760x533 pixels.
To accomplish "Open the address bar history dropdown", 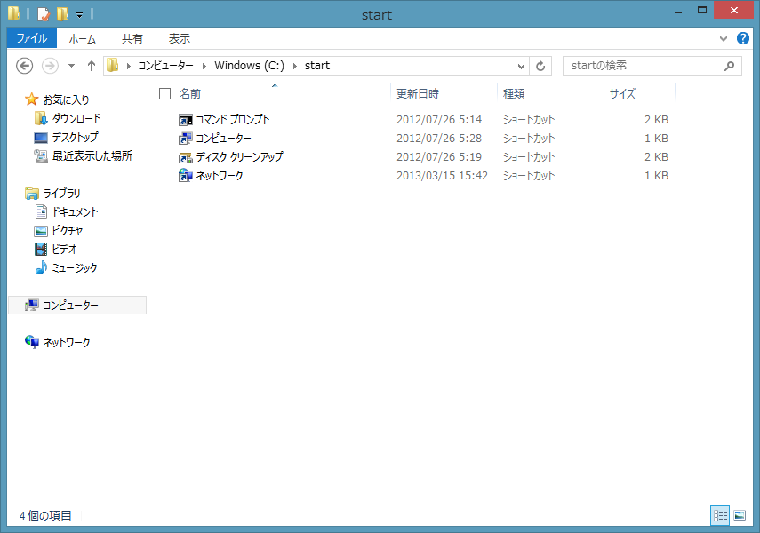I will tap(521, 66).
